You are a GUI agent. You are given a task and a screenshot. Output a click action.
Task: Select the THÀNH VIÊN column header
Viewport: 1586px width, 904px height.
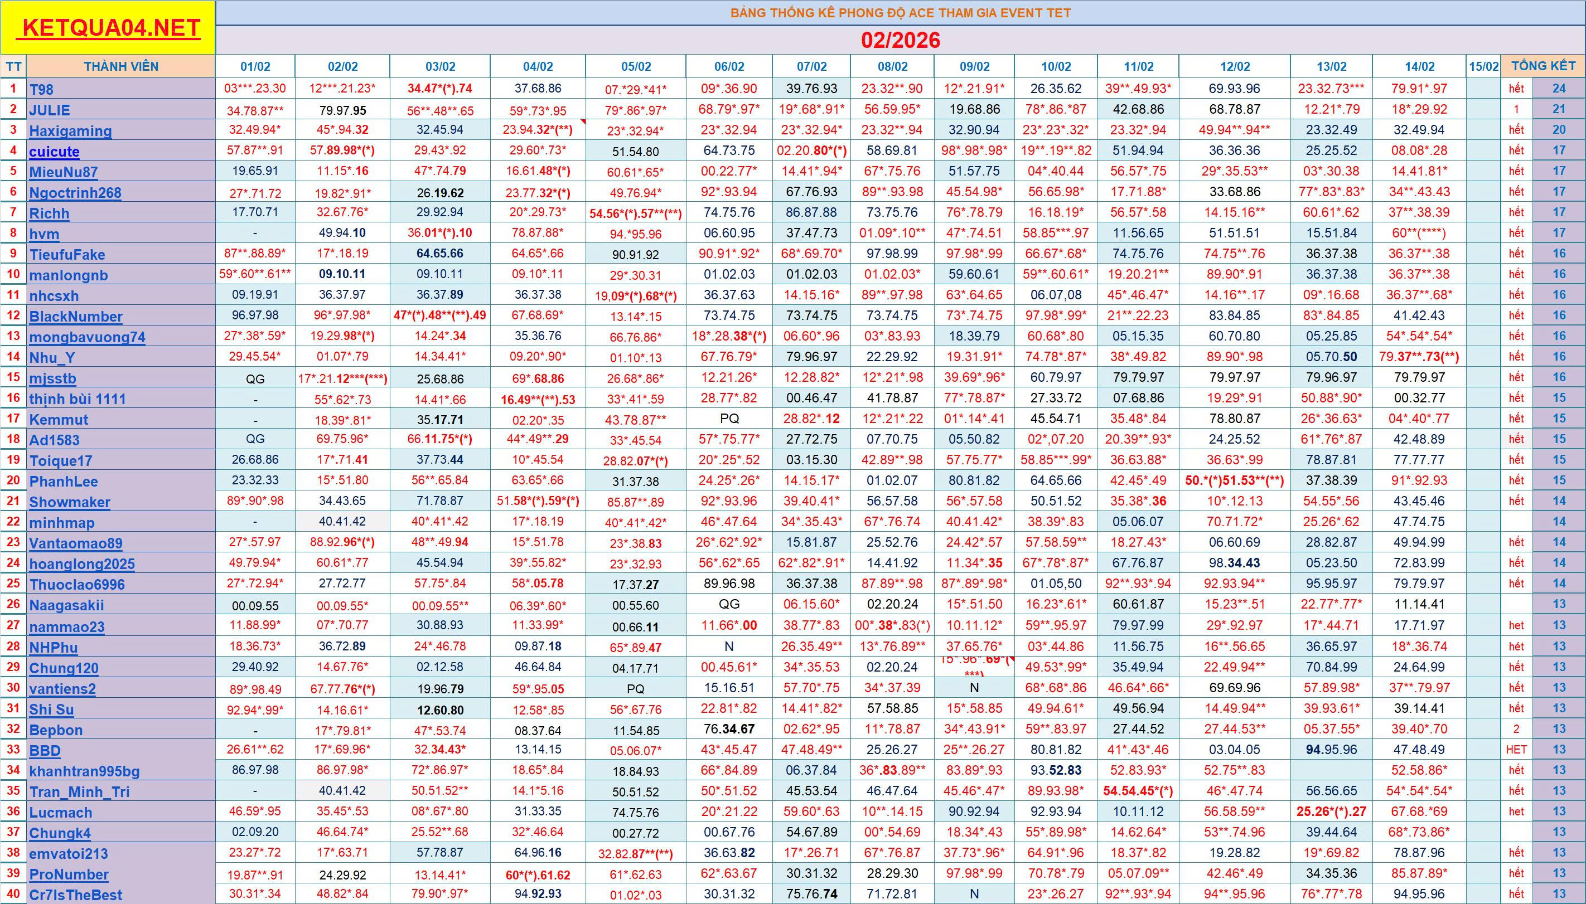[121, 66]
